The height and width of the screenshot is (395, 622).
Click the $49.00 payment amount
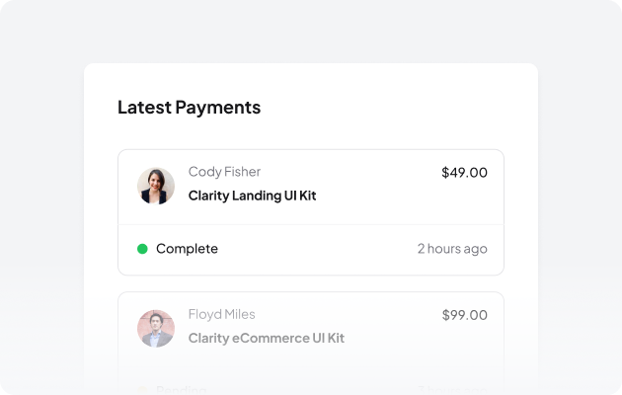[464, 172]
